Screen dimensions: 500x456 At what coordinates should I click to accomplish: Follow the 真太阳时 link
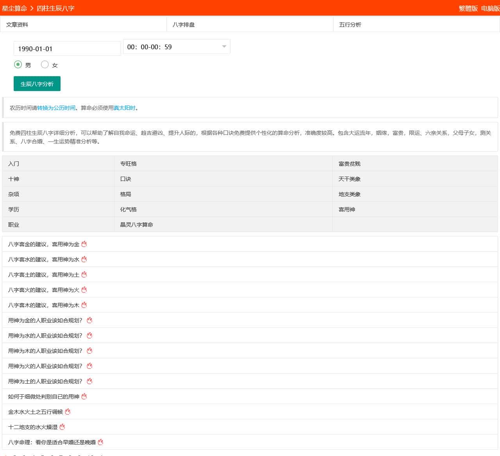125,108
